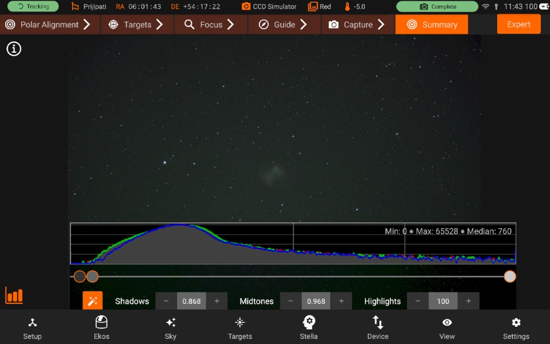The height and width of the screenshot is (344, 550).
Task: Click the highlights slider handle
Action: (510, 276)
